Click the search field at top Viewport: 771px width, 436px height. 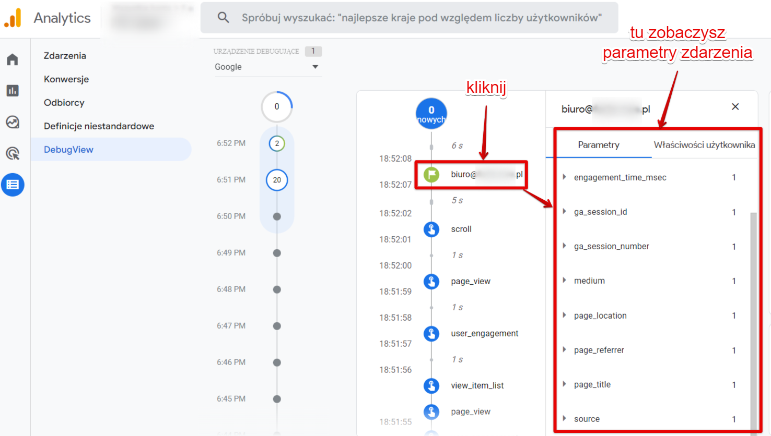click(x=410, y=18)
